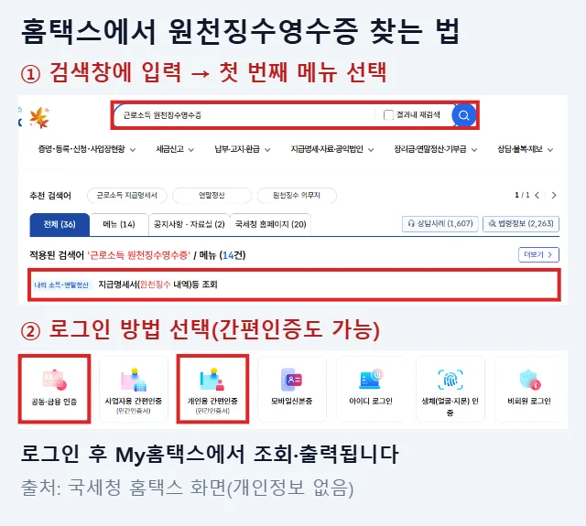Click the 추천 검색어 label

click(x=50, y=195)
